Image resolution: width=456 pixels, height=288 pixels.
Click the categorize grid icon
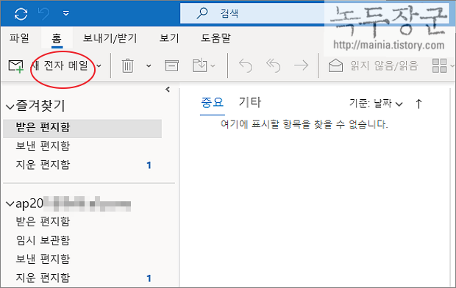coord(439,65)
